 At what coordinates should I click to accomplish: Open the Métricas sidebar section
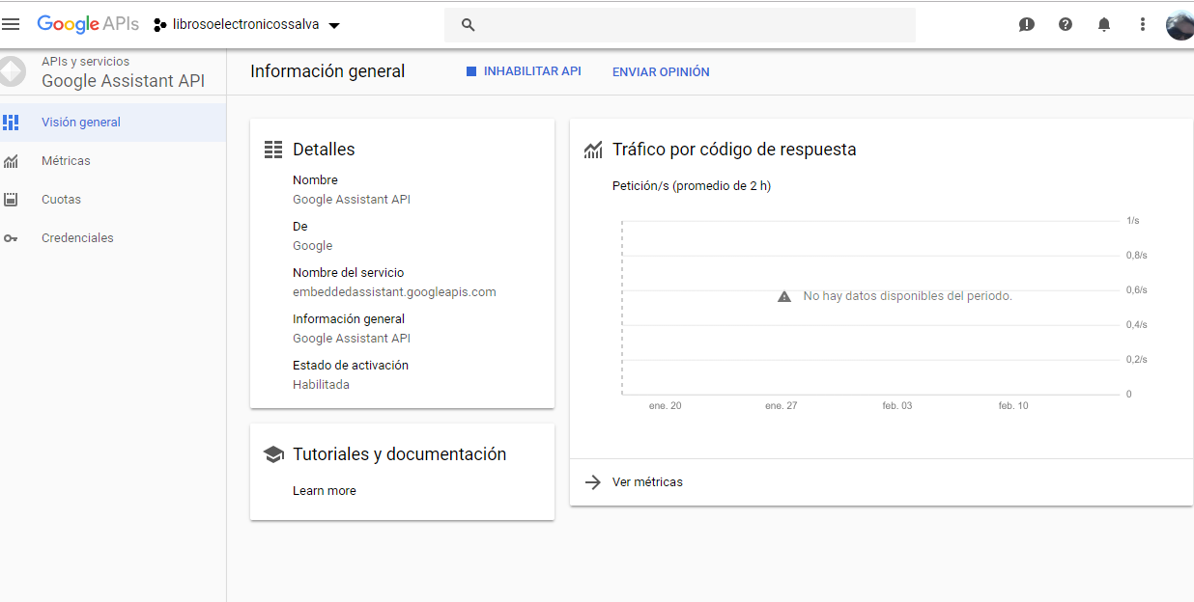[66, 161]
